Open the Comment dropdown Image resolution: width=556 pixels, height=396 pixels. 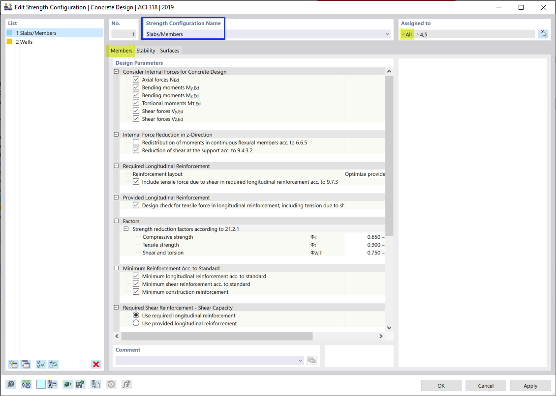[301, 360]
